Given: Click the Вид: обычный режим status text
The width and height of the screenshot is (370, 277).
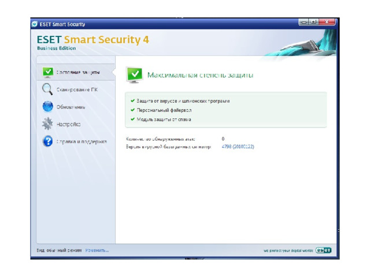Looking at the screenshot, I should (59, 250).
